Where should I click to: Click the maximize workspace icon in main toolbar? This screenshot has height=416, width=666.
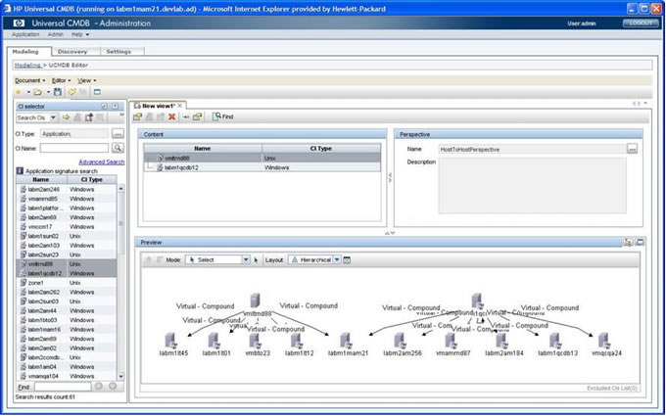click(x=97, y=92)
